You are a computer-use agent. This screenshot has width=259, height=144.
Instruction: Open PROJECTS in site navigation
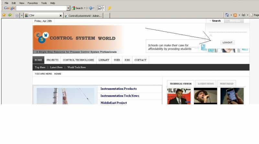point(52,60)
